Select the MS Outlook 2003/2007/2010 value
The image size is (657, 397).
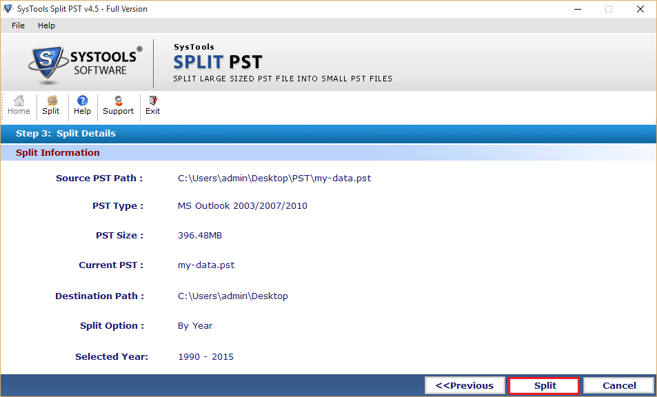[x=243, y=206]
